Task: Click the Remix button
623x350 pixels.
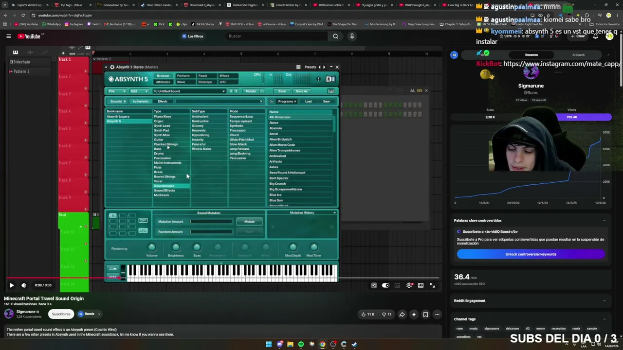Action: point(86,314)
